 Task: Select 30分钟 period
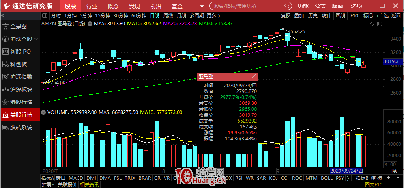click(121, 16)
